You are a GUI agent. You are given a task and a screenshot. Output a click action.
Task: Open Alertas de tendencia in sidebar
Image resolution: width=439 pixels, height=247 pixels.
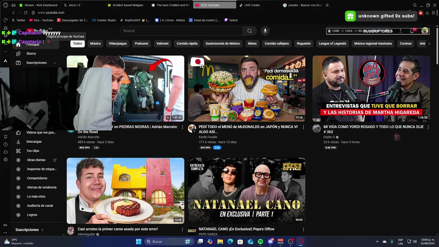click(x=41, y=187)
